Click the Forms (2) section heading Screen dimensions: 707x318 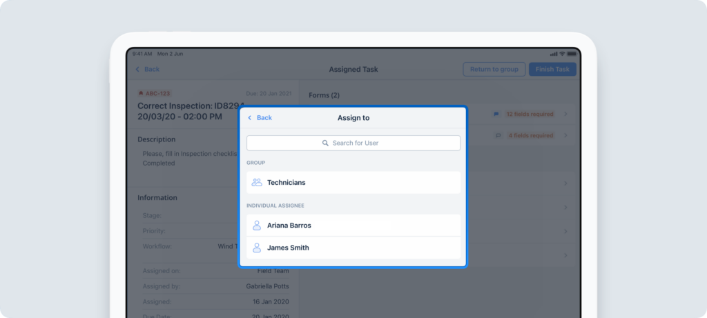[324, 95]
